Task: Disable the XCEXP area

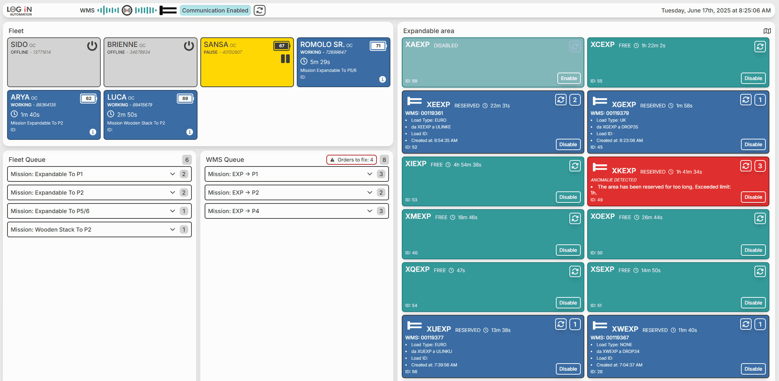Action: tap(753, 78)
